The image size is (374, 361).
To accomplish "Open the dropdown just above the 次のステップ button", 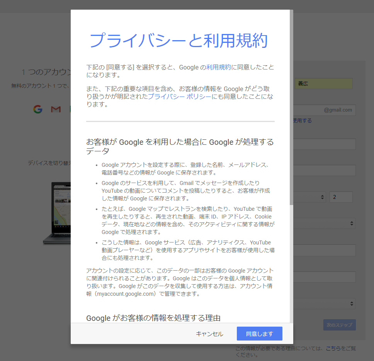I will tap(325, 303).
